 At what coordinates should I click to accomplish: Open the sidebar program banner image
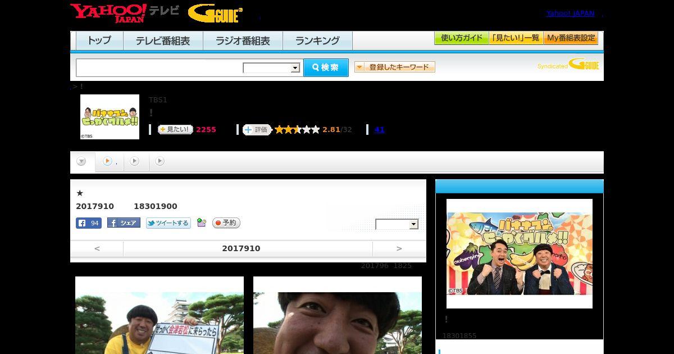(520, 253)
